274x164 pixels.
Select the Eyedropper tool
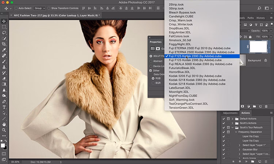pos(4,50)
